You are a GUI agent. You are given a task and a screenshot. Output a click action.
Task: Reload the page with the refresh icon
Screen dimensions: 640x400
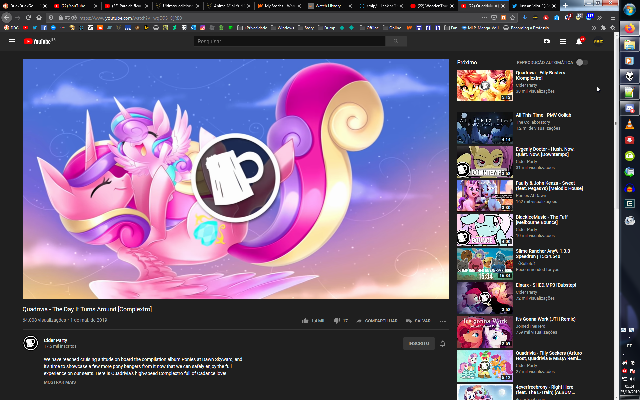point(28,18)
